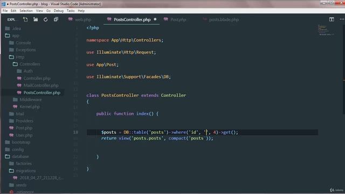Expand the config folder
This screenshot has width=345, height=194.
click(18, 149)
